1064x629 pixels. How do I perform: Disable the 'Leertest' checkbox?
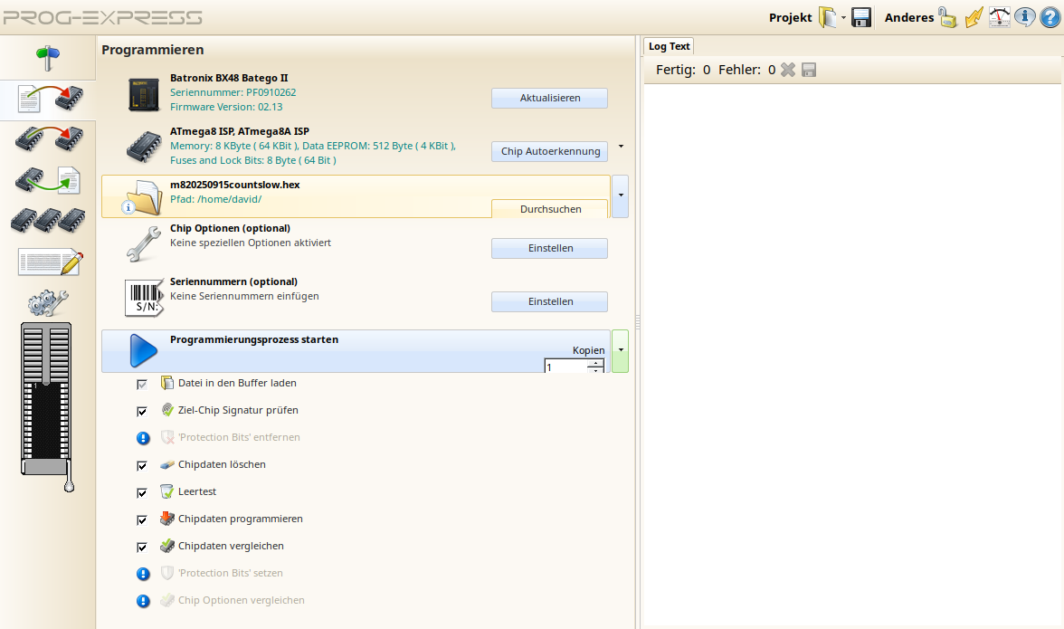142,492
